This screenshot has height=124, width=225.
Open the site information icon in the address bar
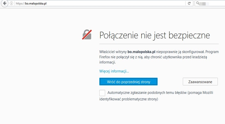[x=12, y=3]
